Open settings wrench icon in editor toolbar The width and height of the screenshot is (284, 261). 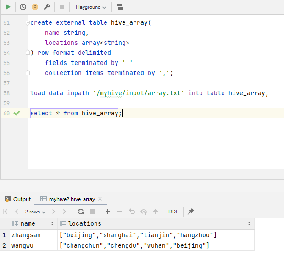pyautogui.click(x=47, y=7)
